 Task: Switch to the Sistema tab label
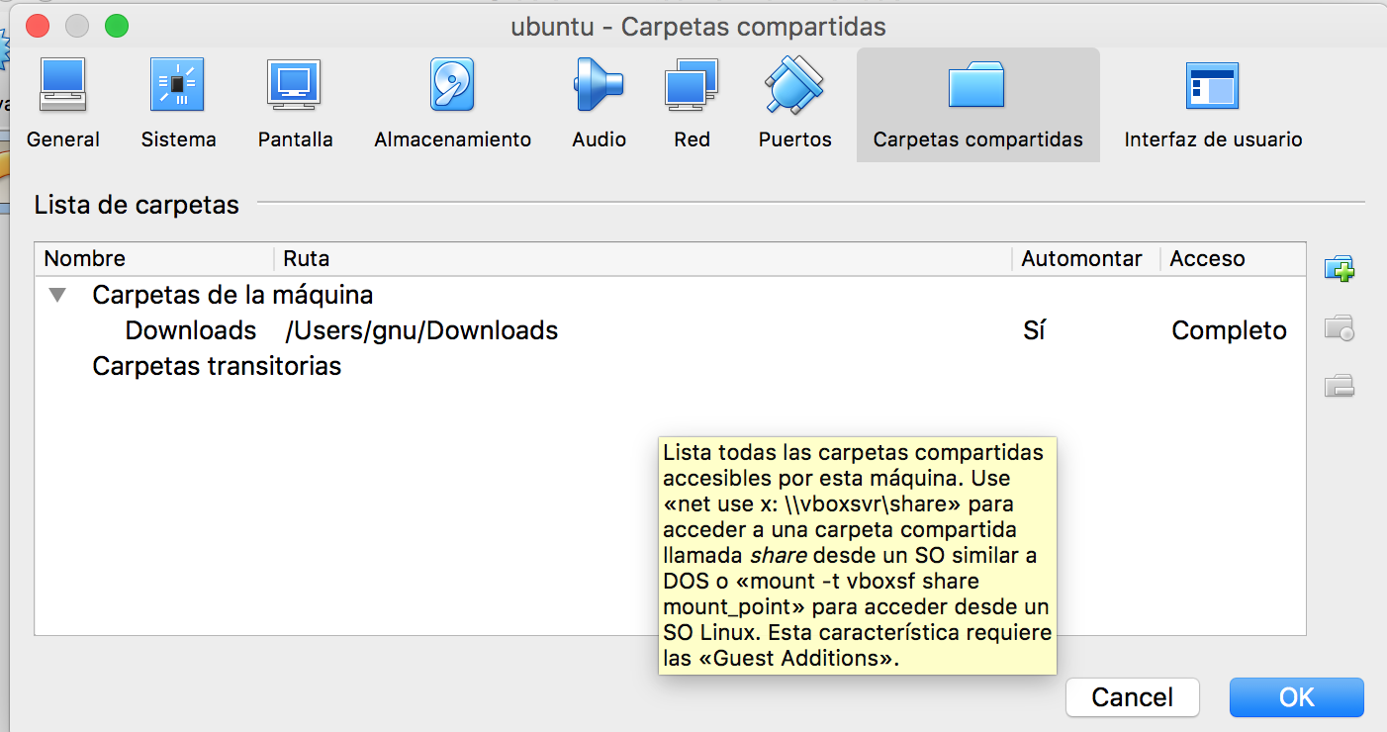click(x=178, y=139)
